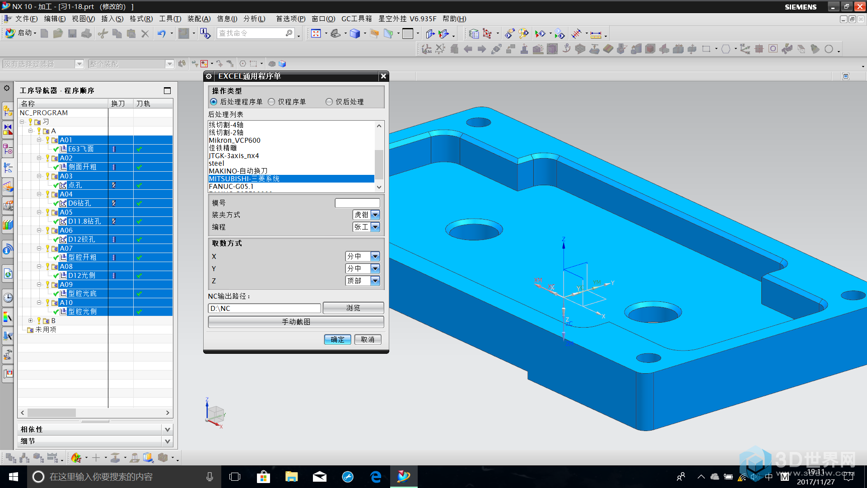Viewport: 867px width, 488px height.
Task: Select FANUC-G05.1 in post list
Action: click(291, 186)
